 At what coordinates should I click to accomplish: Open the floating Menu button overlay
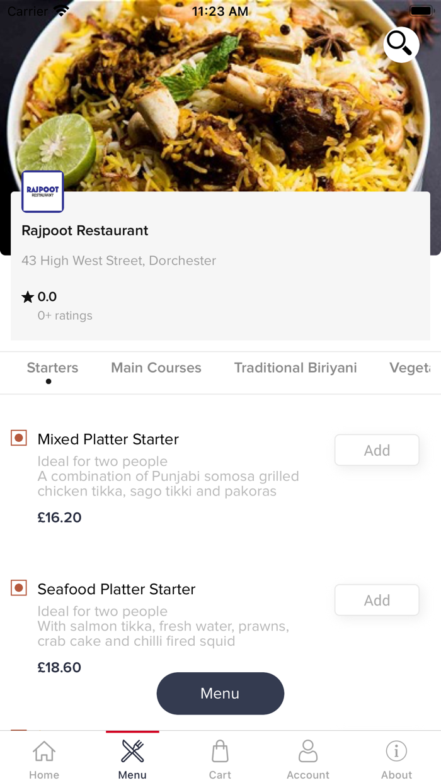point(220,693)
